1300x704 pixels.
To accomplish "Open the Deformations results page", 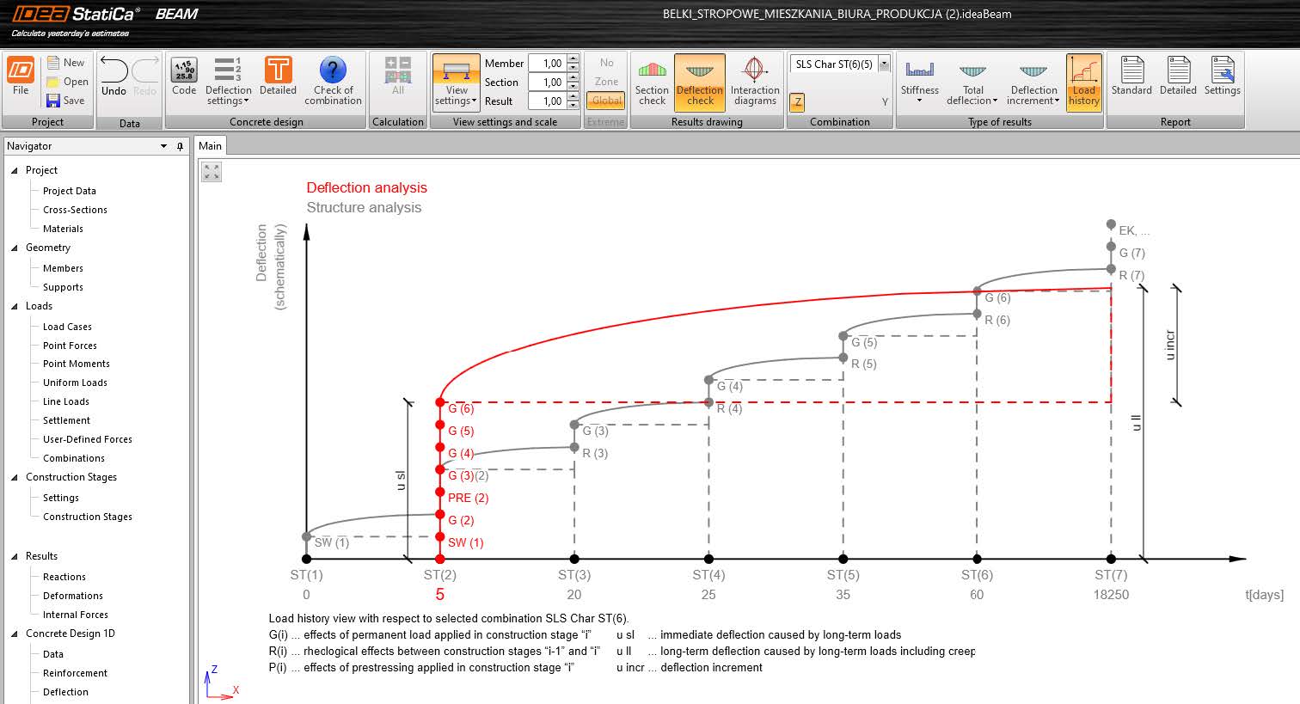I will 71,595.
